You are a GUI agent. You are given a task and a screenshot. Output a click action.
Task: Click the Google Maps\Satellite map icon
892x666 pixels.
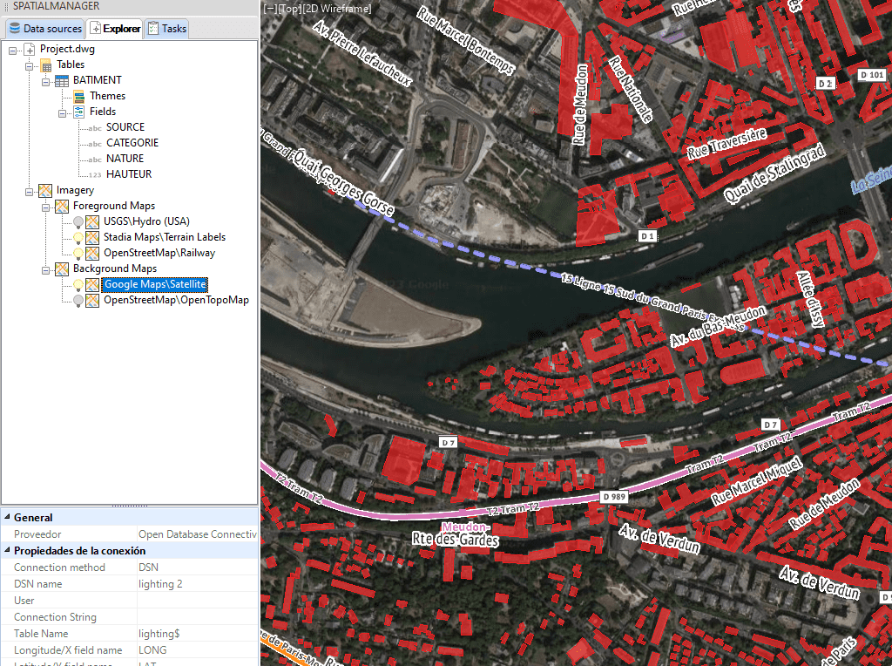tap(92, 284)
